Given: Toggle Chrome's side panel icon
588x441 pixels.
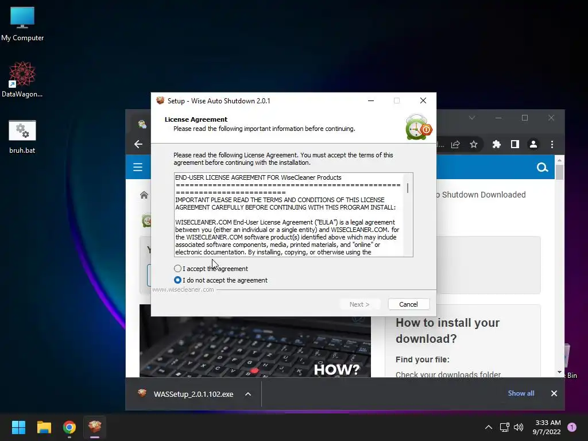Looking at the screenshot, I should [x=515, y=144].
